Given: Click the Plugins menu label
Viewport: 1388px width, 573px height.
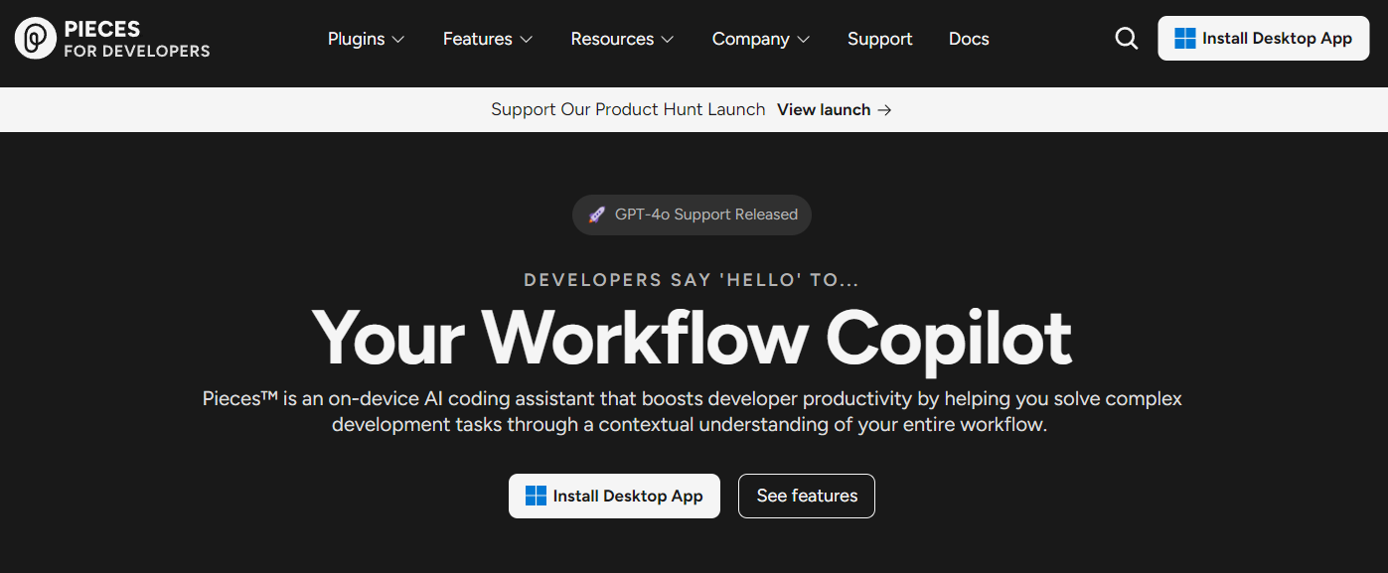Looking at the screenshot, I should 357,39.
